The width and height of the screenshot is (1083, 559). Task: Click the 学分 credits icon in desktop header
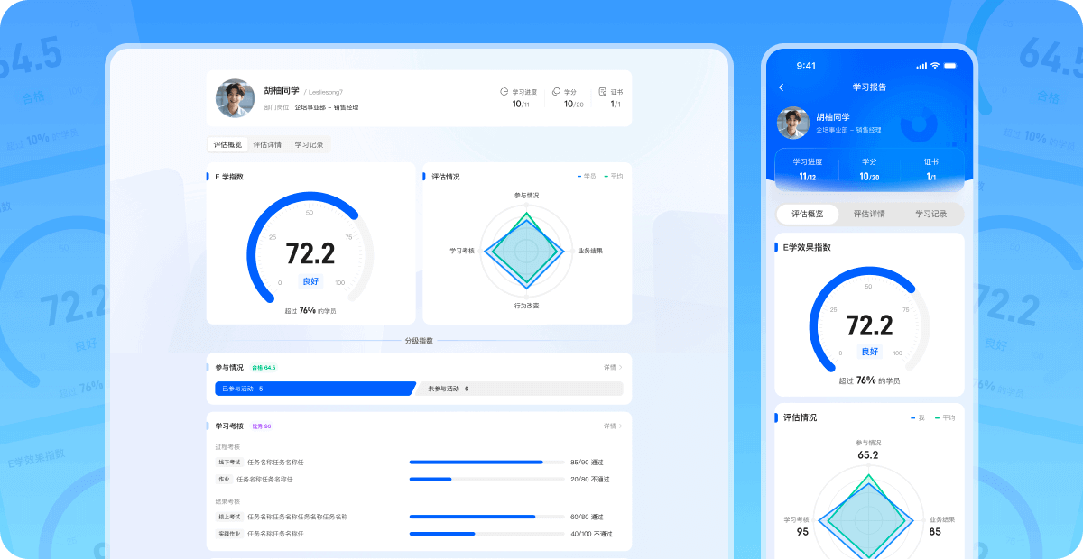click(556, 92)
